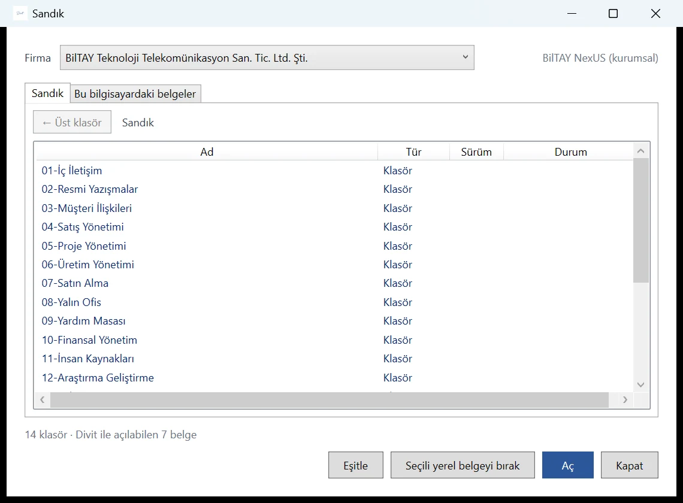683x503 pixels.
Task: Click the Üst klasör button
Action: 72,122
